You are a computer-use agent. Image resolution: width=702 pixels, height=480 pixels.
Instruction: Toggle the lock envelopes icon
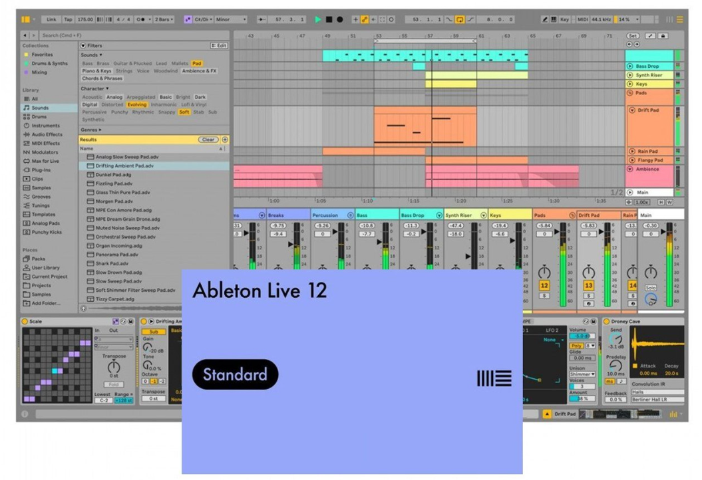tap(663, 36)
